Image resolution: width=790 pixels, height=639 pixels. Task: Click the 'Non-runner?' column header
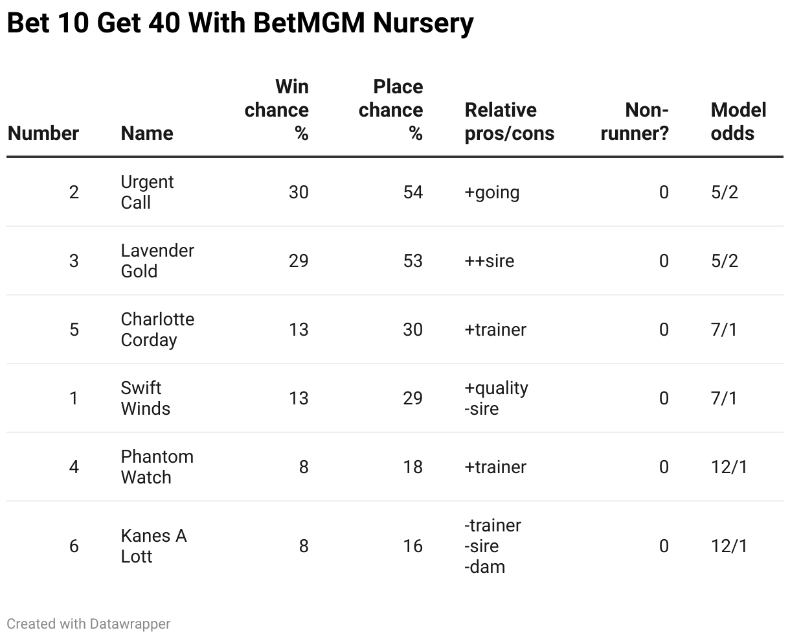point(635,121)
